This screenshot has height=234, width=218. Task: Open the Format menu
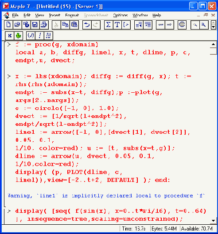72,15
